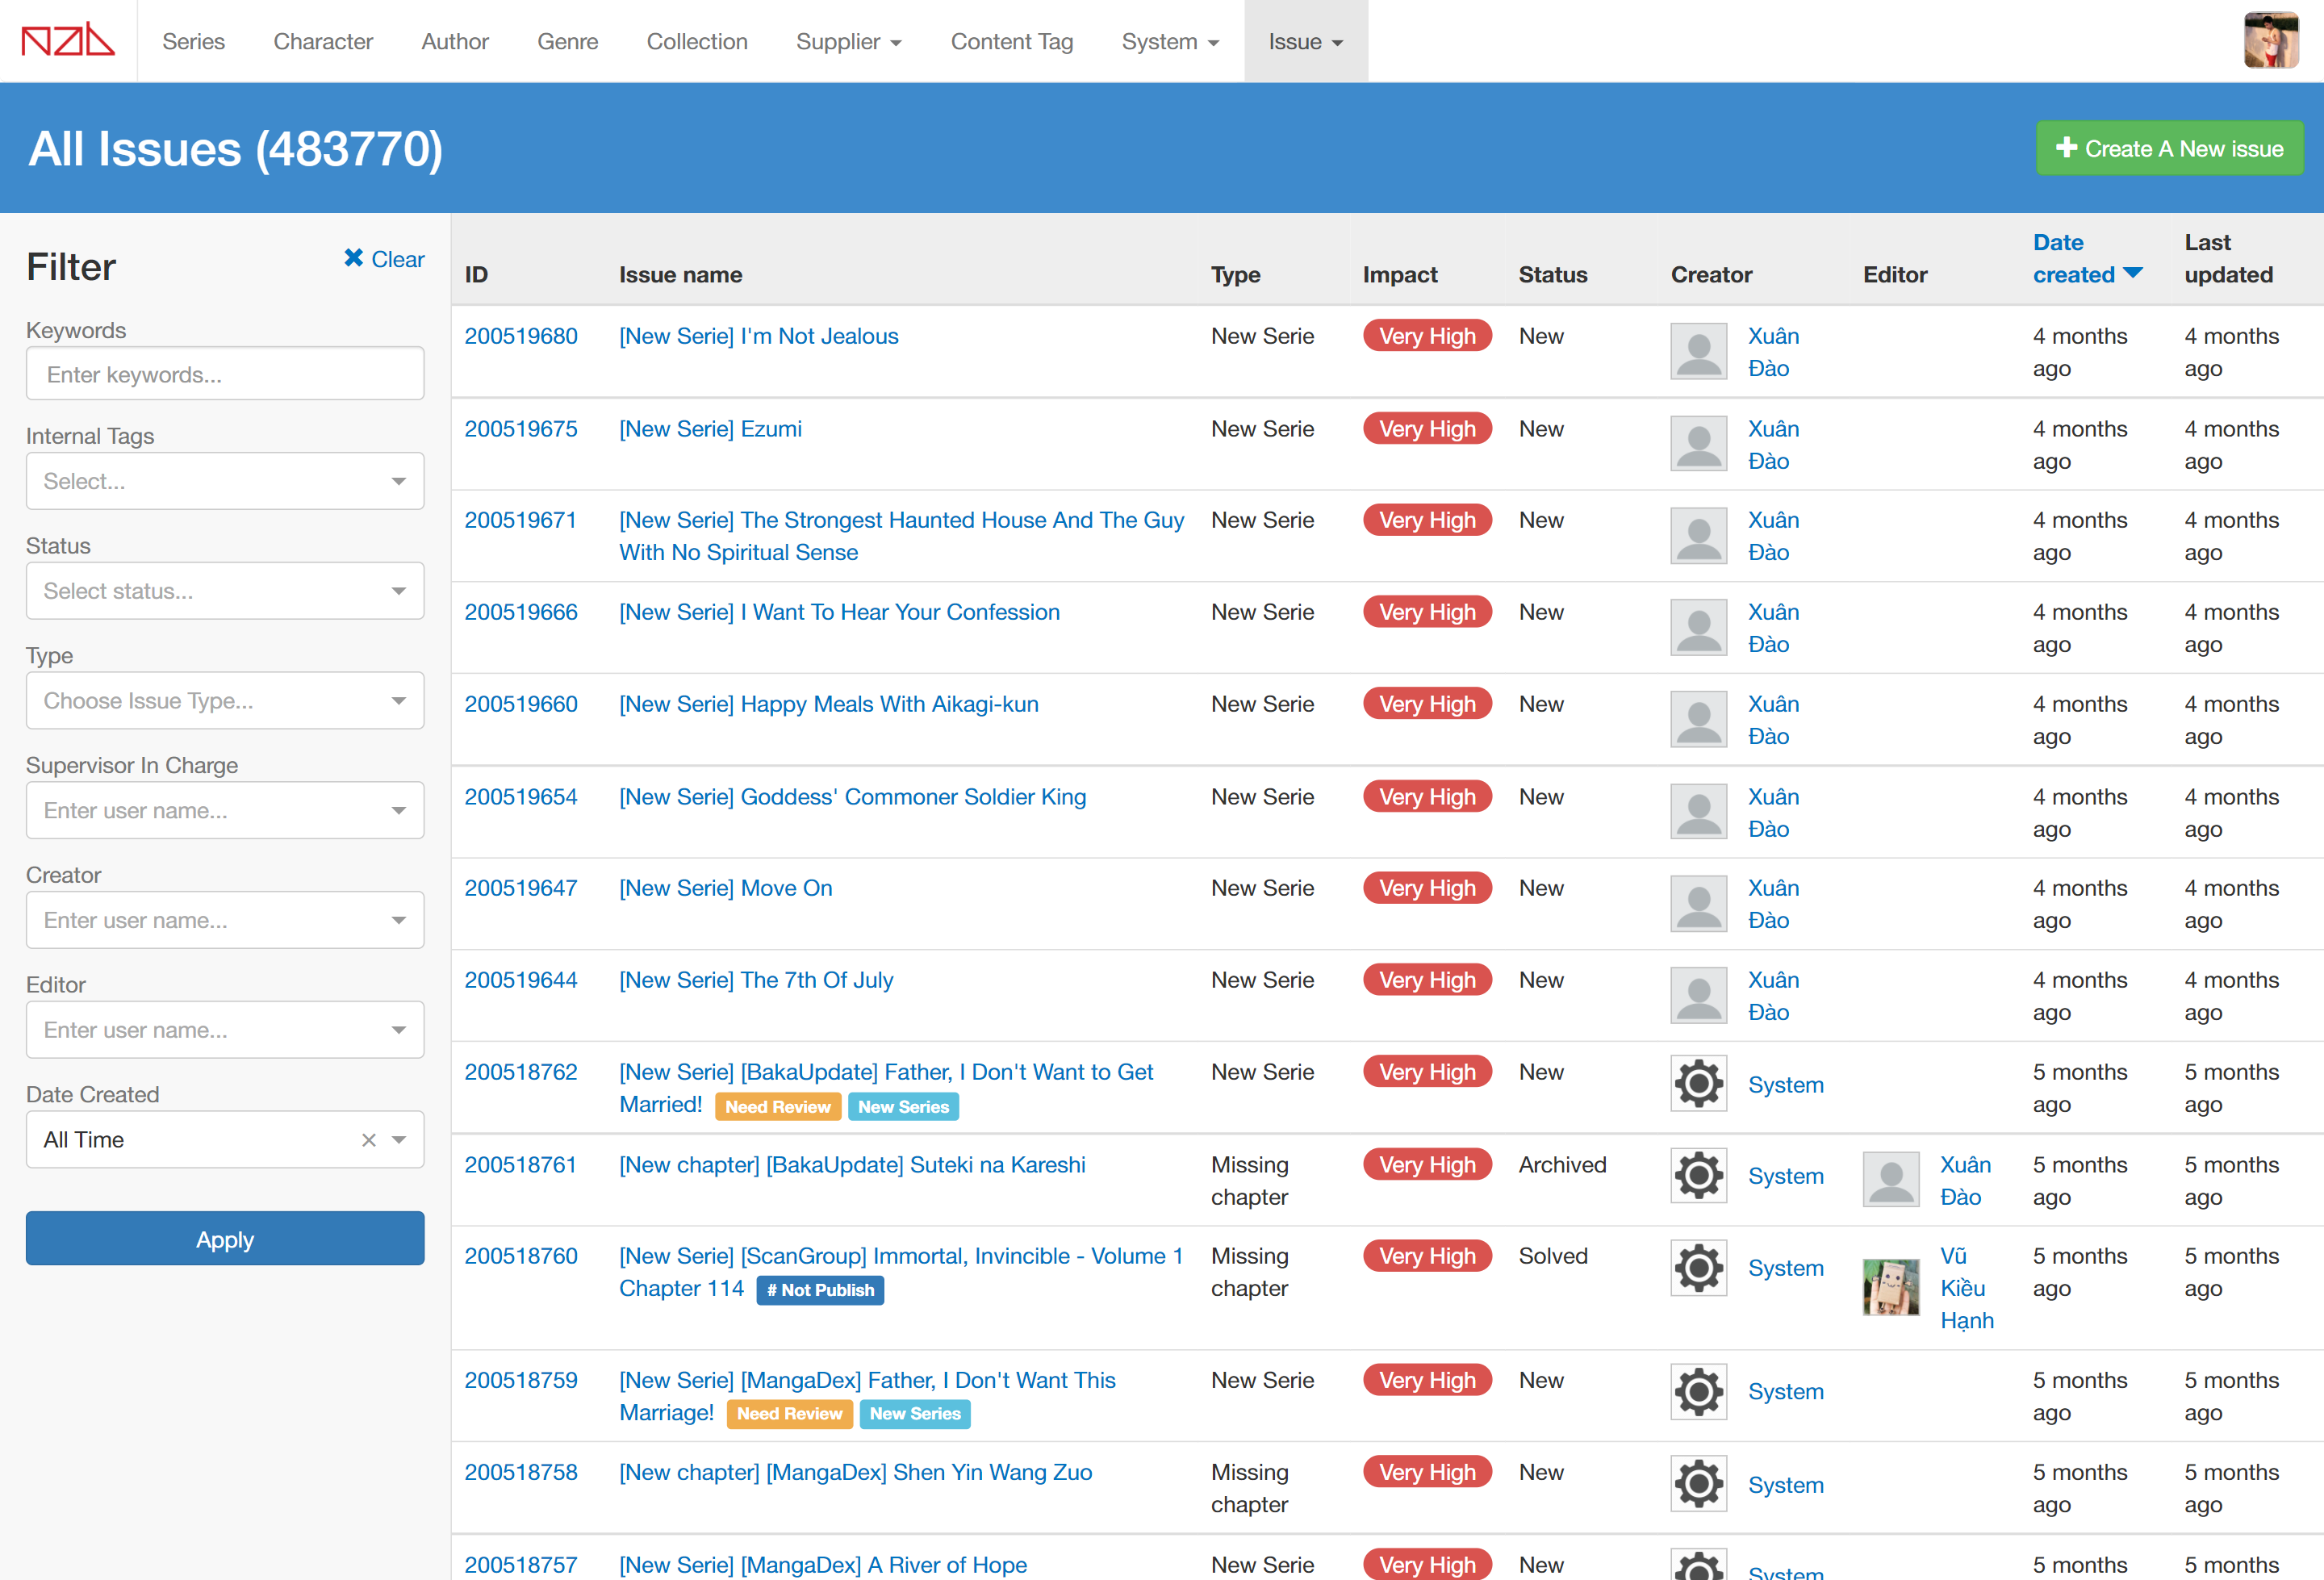Image resolution: width=2324 pixels, height=1580 pixels.
Task: Go to the Series tab
Action: click(x=193, y=41)
